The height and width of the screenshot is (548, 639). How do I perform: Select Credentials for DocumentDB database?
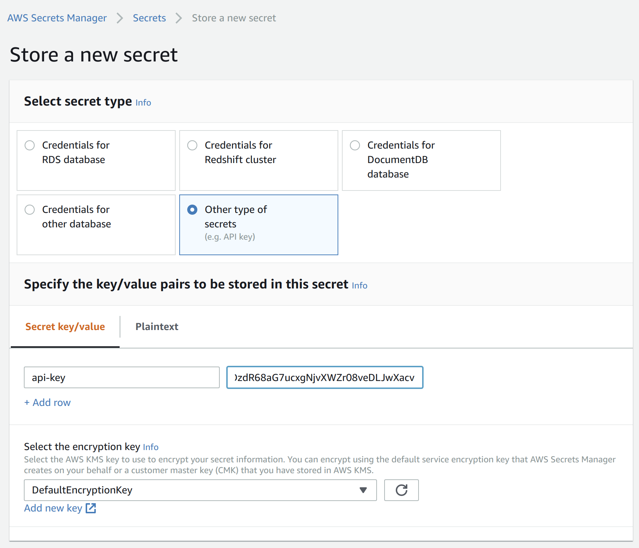tap(355, 145)
